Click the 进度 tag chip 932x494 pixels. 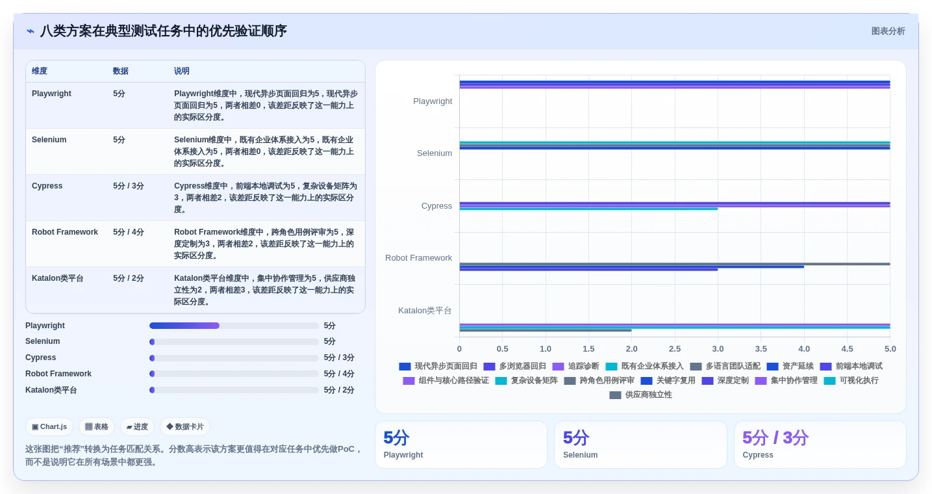137,427
